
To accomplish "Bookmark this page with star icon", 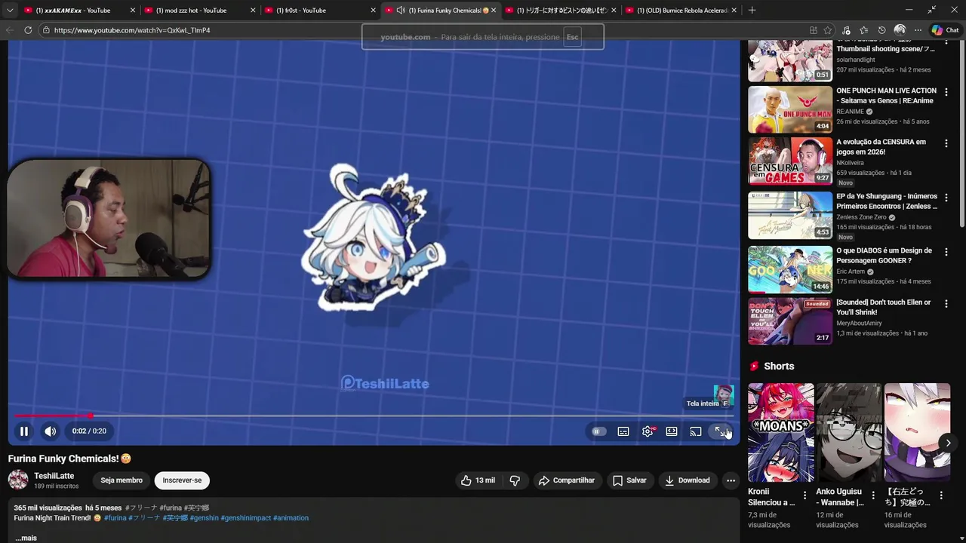I will tap(828, 30).
